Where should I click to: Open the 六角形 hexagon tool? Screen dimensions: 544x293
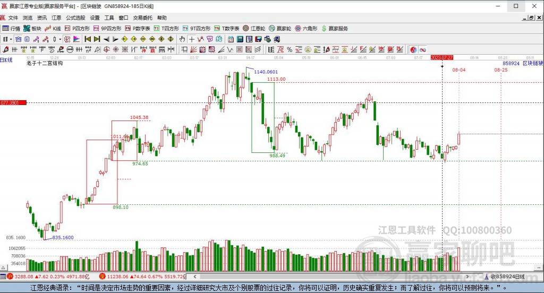(306, 29)
